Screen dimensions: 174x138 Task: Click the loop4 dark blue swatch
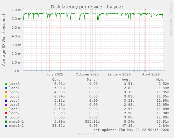(6, 101)
